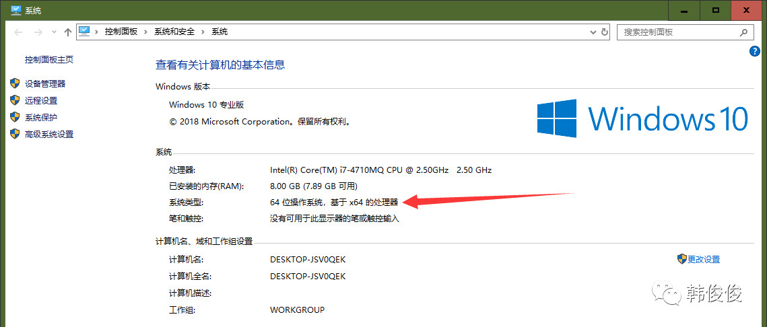Select 控制面板 breadcrumb in address bar
767x327 pixels.
coord(121,32)
